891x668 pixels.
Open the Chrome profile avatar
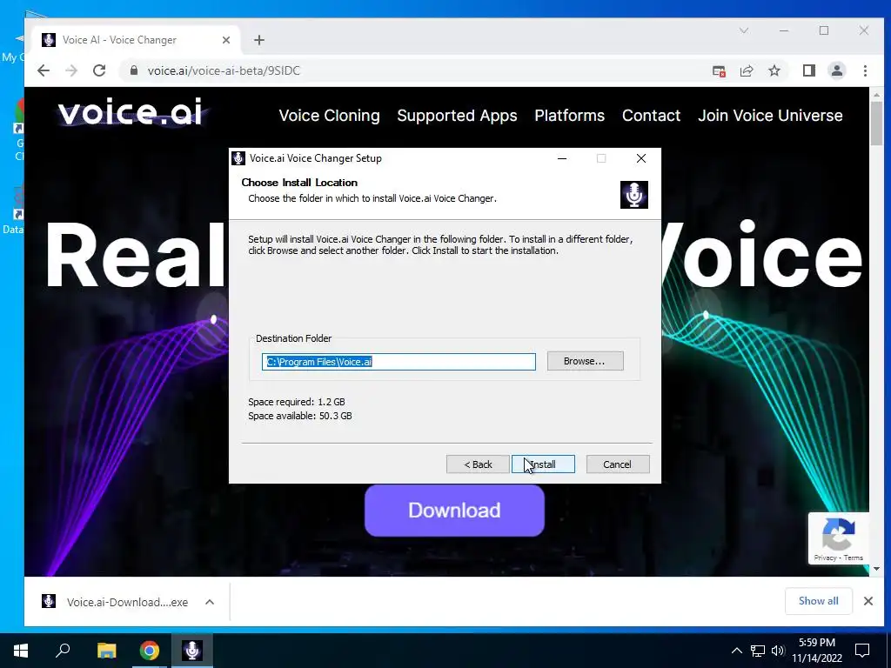pyautogui.click(x=837, y=70)
